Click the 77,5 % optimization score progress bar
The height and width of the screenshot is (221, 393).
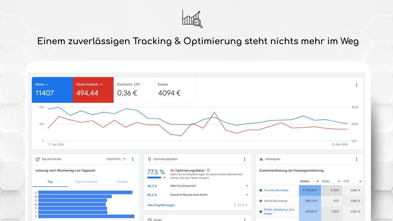156,177
